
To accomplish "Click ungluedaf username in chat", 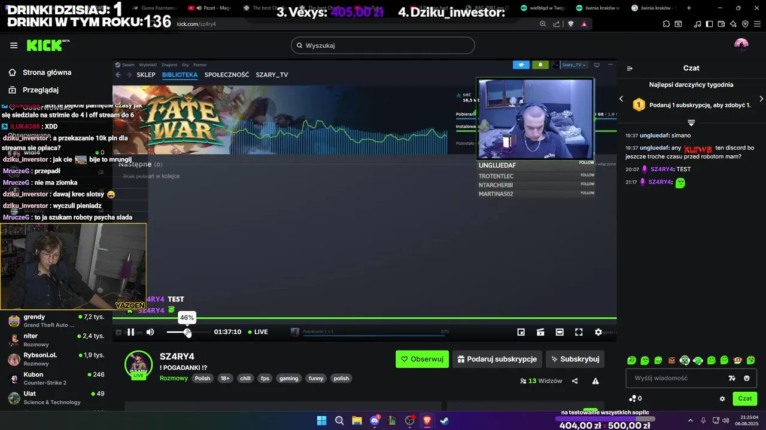I will pyautogui.click(x=654, y=136).
